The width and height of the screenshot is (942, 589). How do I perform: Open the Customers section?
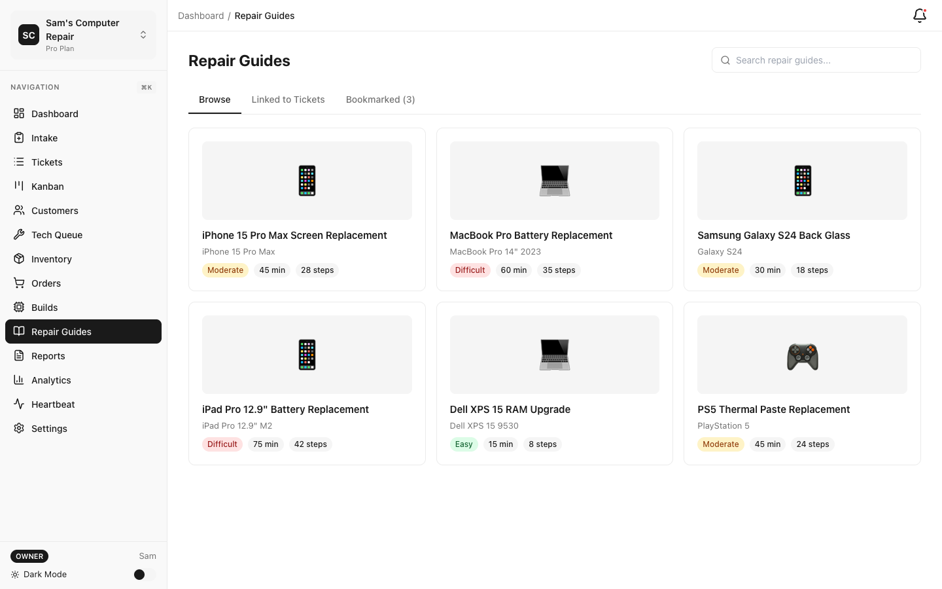pyautogui.click(x=54, y=210)
